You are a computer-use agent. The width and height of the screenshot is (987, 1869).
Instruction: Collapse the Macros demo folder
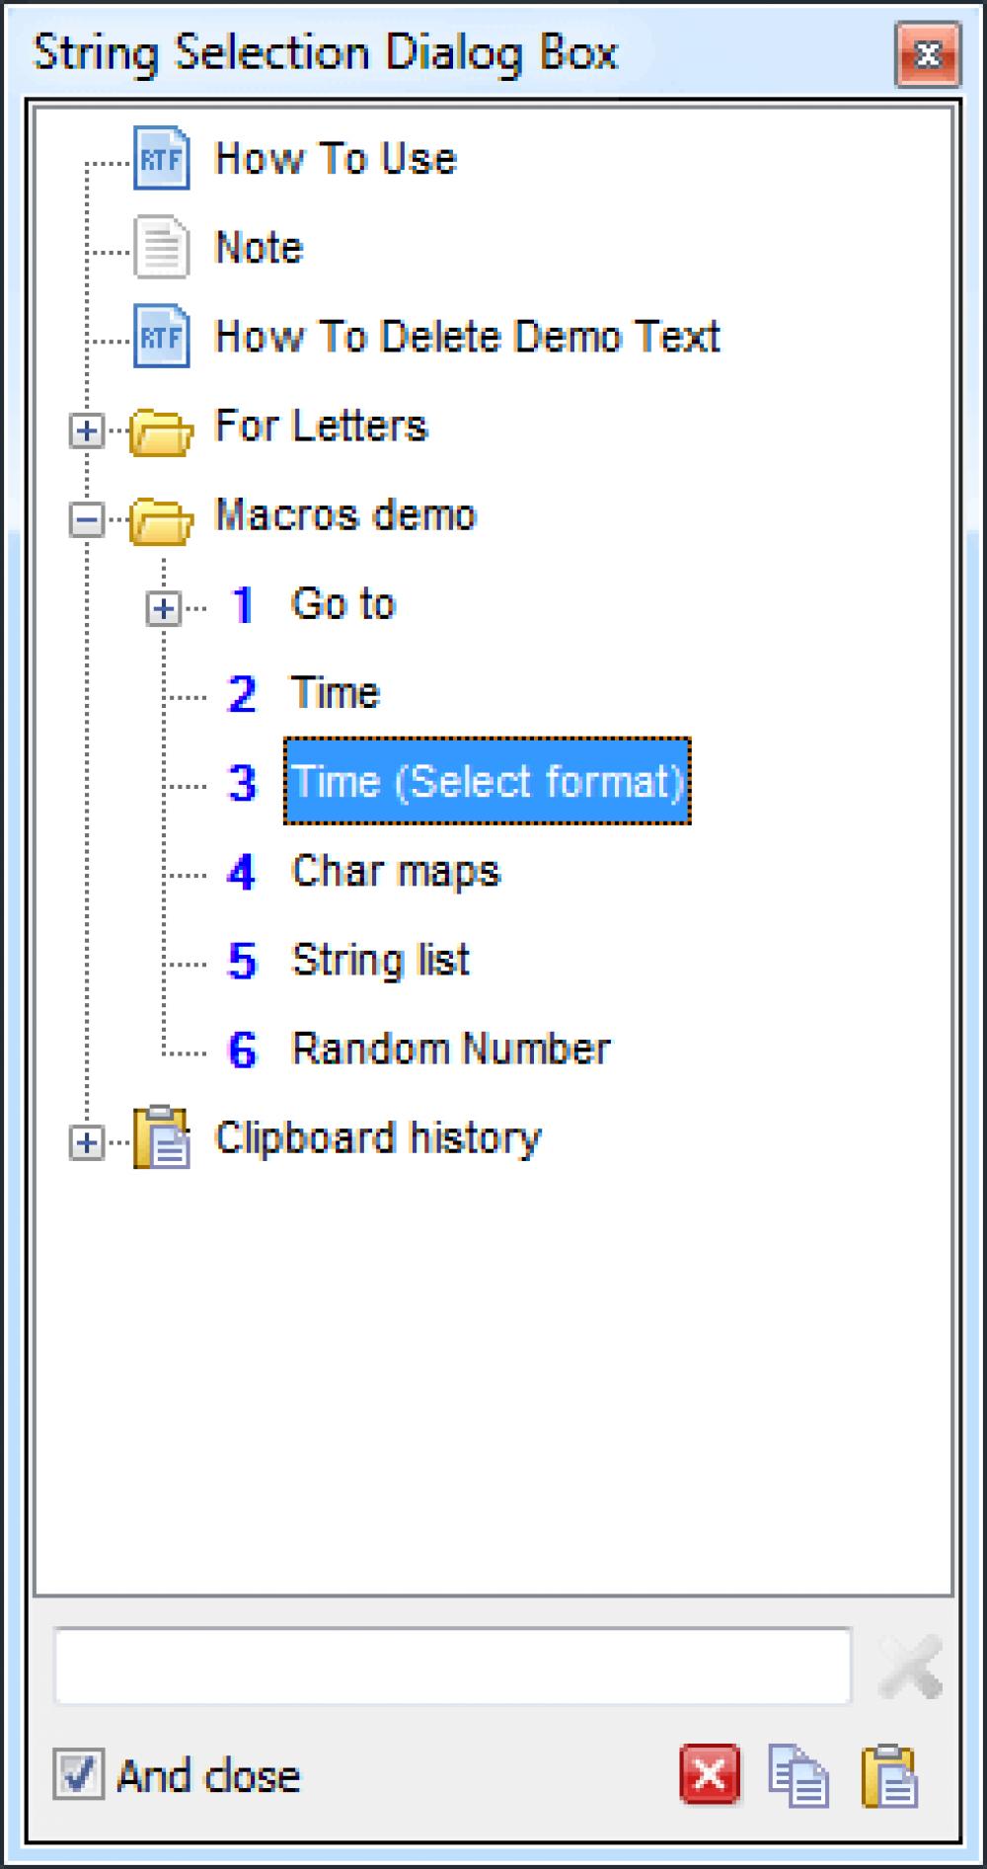click(x=88, y=517)
